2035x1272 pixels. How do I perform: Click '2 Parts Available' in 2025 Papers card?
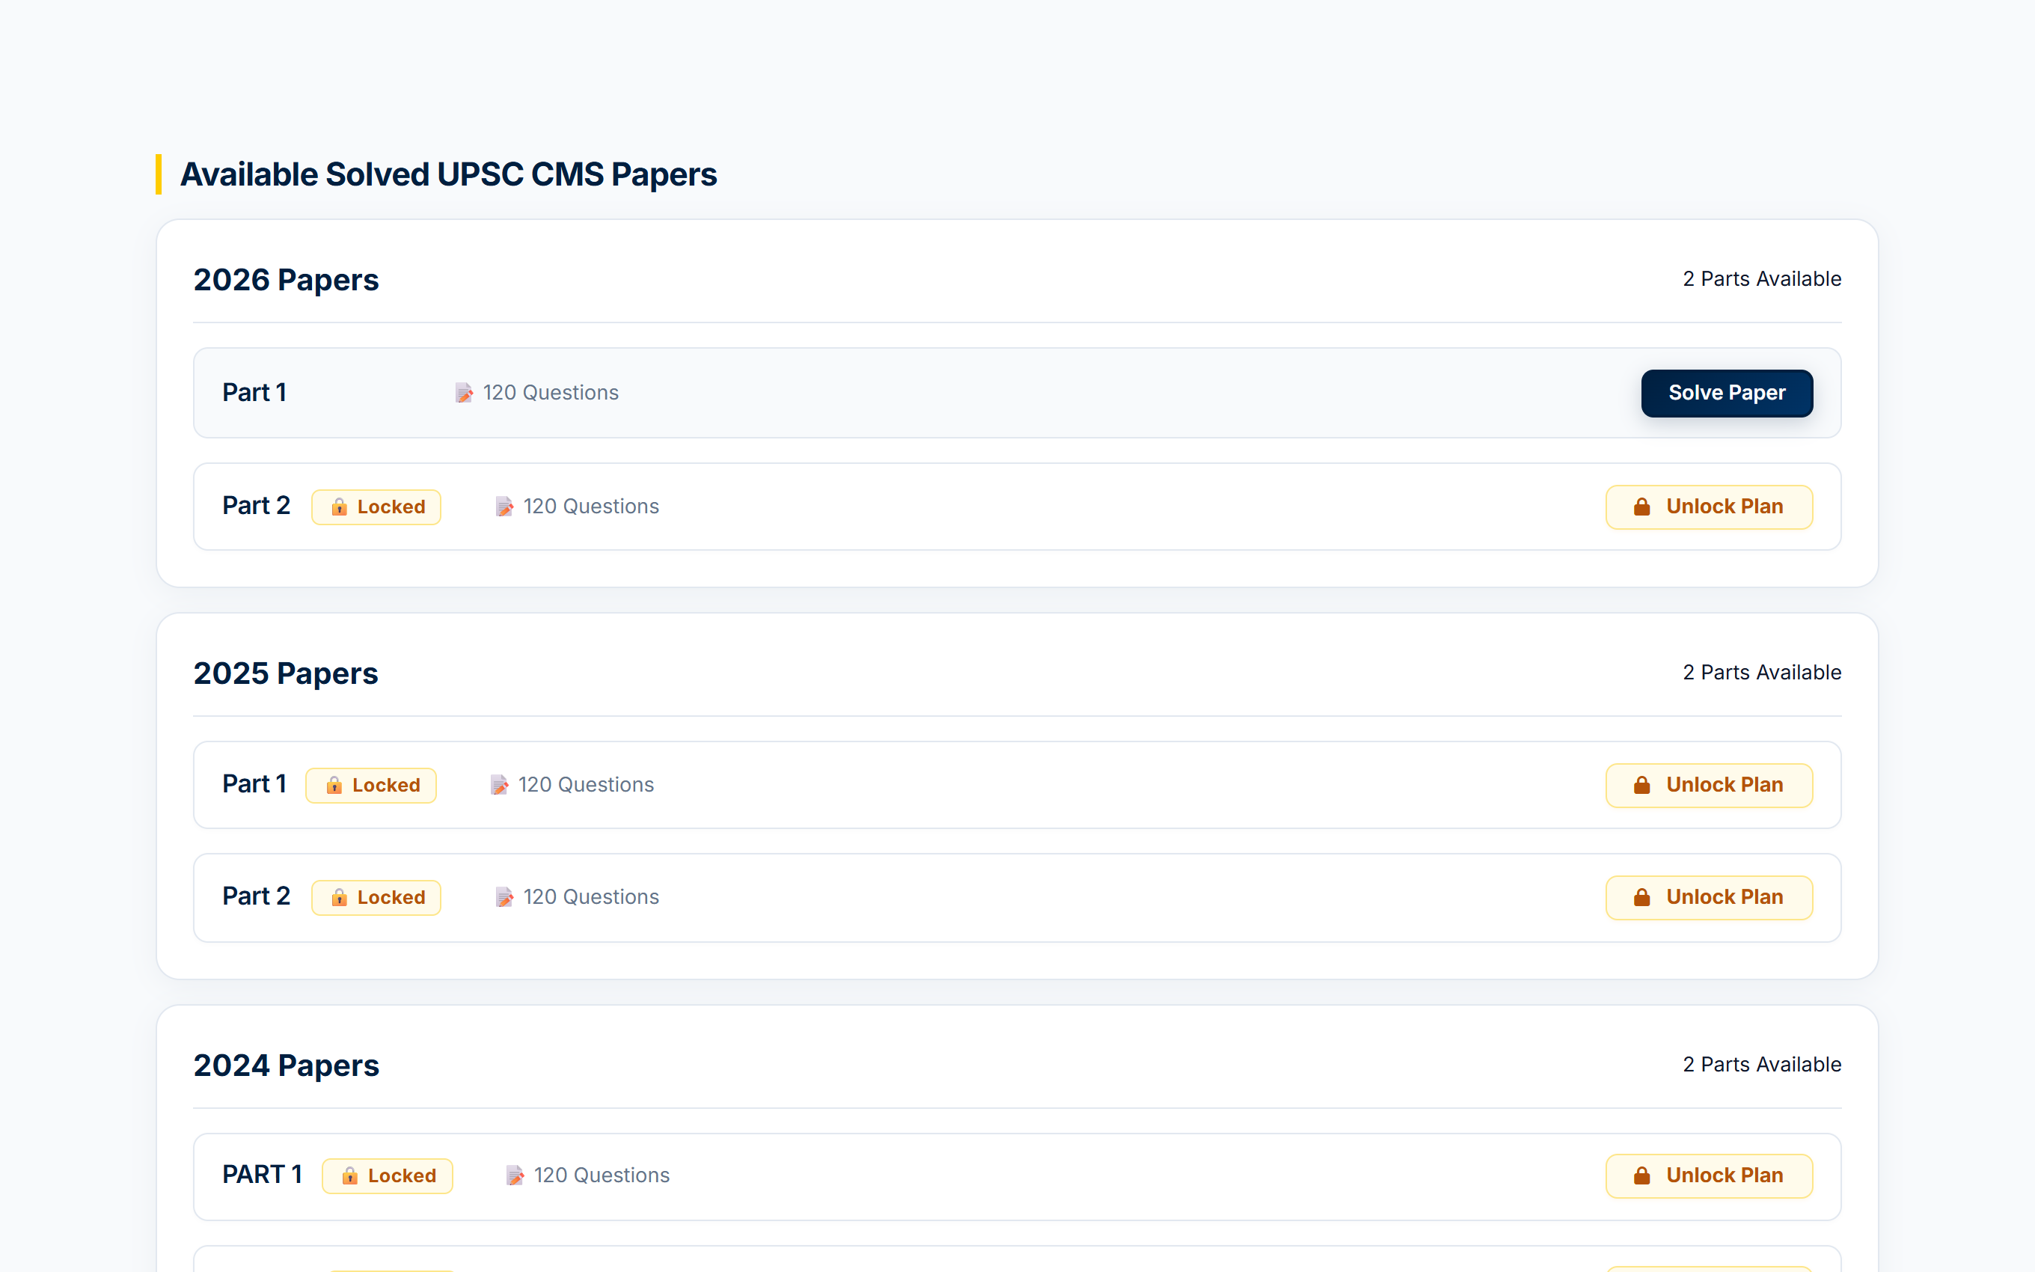(1762, 673)
